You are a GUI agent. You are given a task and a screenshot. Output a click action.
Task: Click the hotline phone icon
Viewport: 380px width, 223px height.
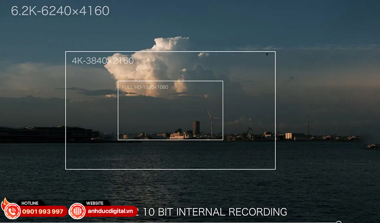(x=12, y=211)
